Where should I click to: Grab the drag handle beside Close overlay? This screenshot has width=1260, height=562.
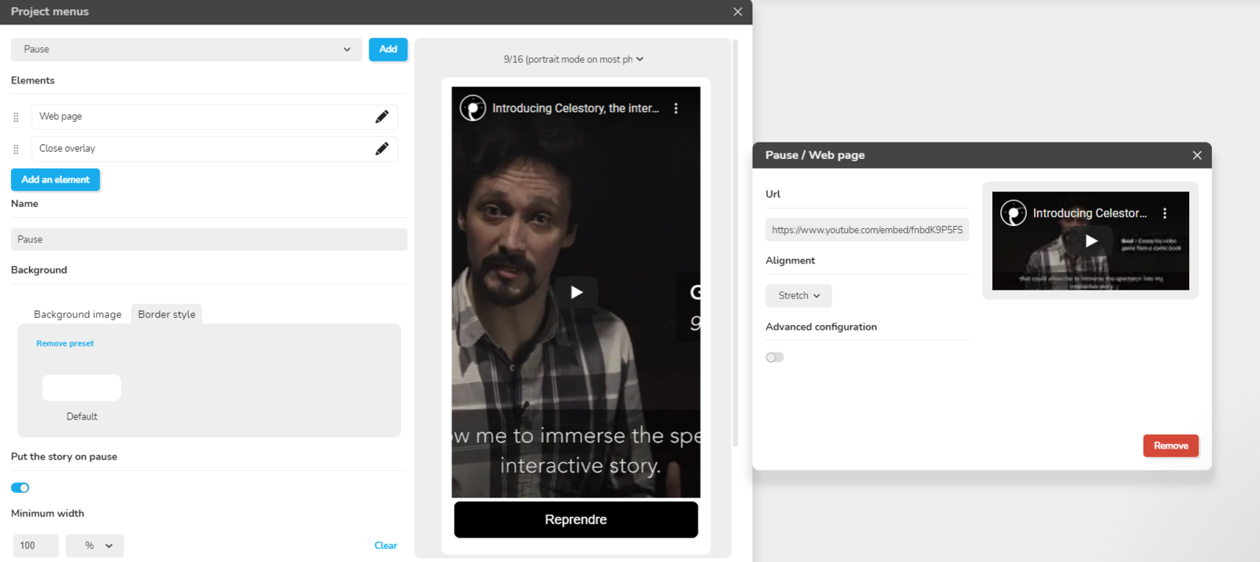point(16,149)
